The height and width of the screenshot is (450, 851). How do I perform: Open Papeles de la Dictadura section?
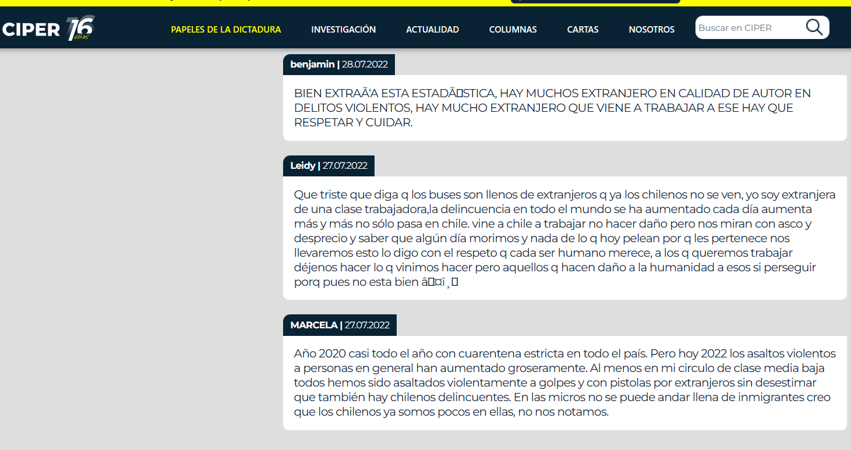[x=226, y=29]
